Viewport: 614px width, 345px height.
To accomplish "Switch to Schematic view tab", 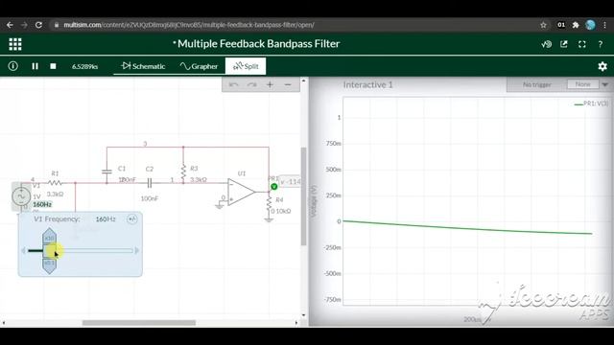I will [143, 66].
